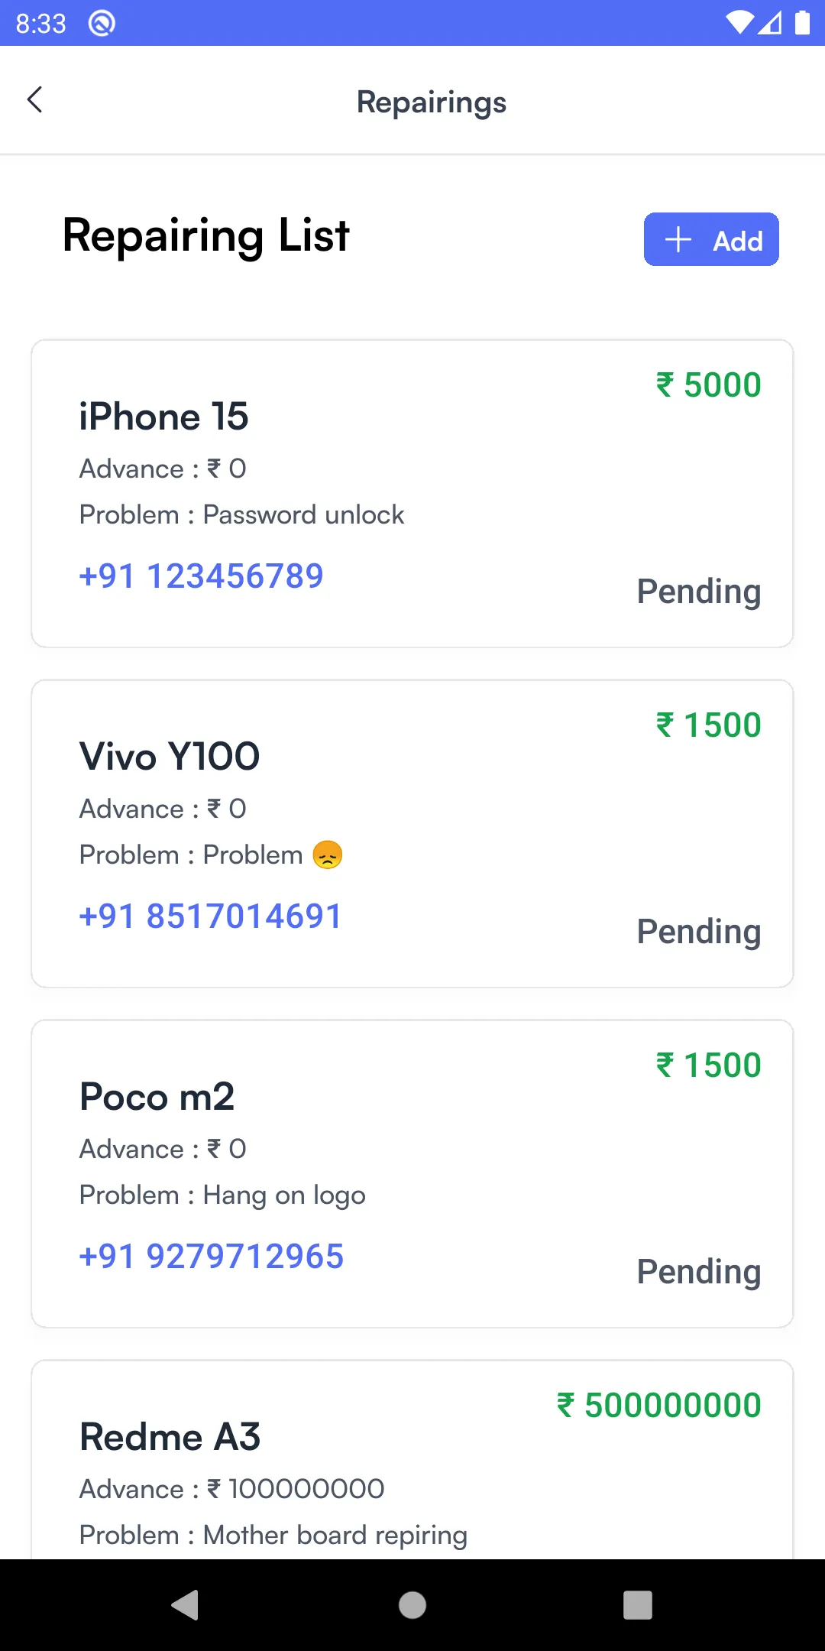Click the Add button label
This screenshot has width=825, height=1651.
click(738, 241)
